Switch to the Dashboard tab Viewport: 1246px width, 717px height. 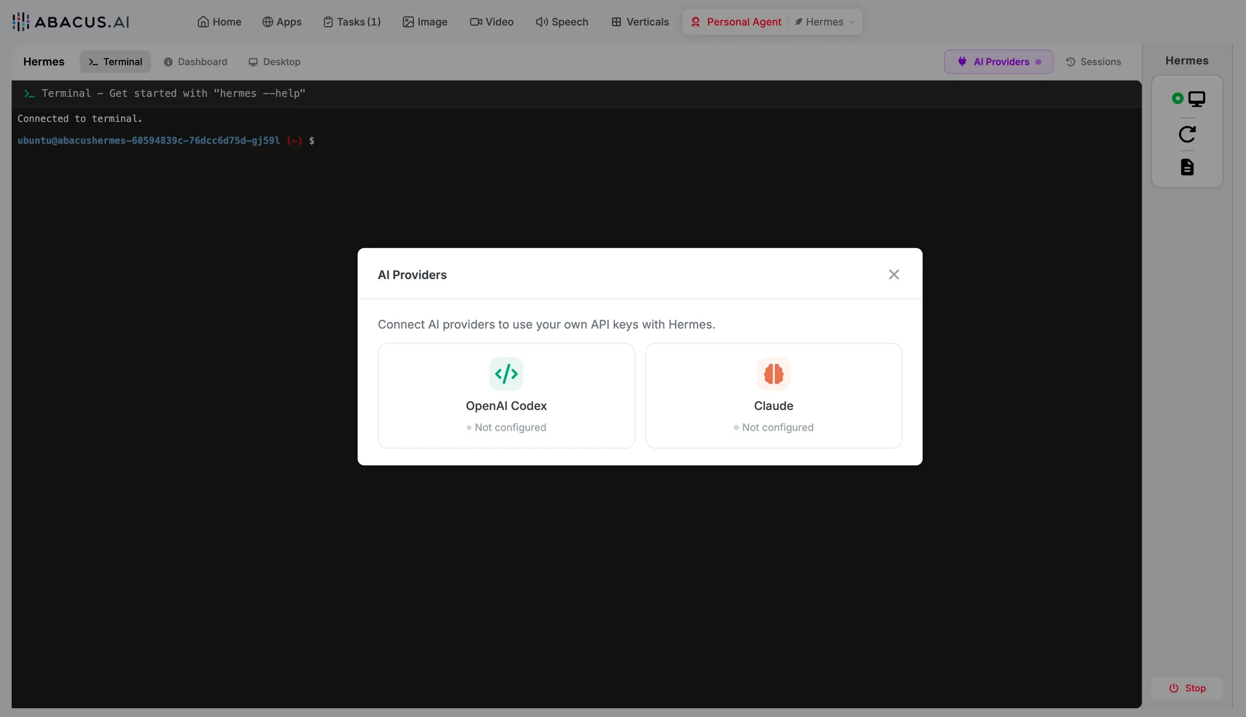click(196, 62)
